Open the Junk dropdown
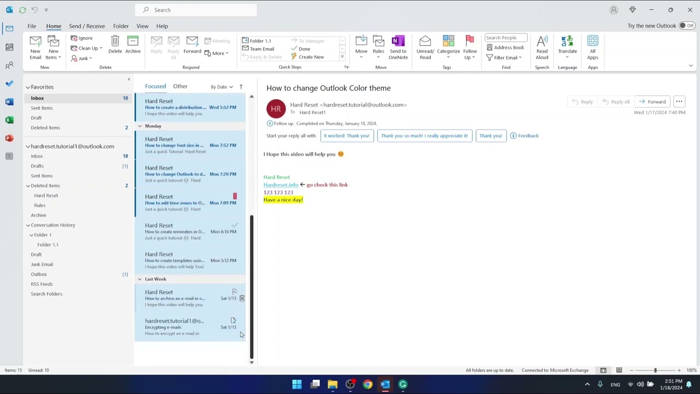Screen dimensions: 700x394 [x=81, y=58]
